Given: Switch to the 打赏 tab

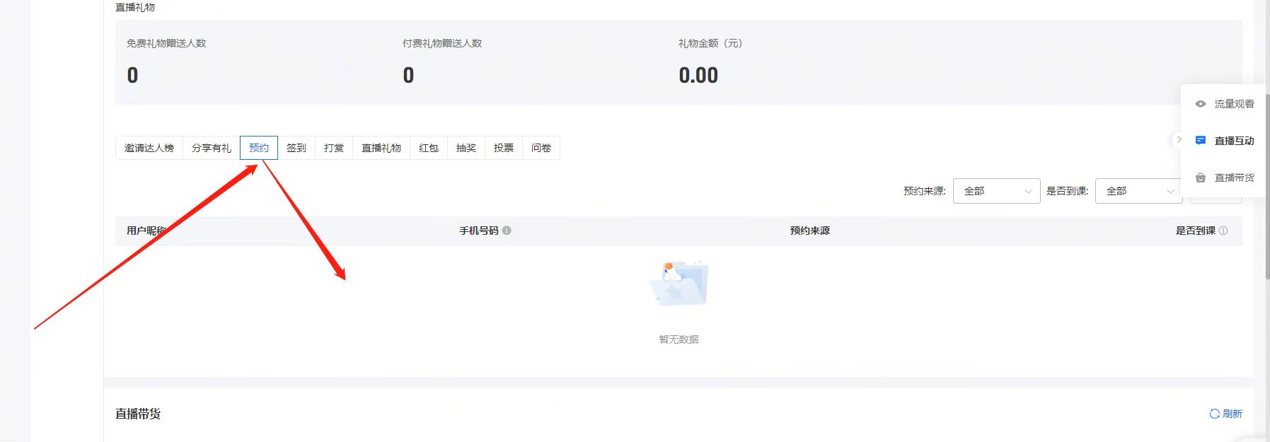Looking at the screenshot, I should point(334,148).
